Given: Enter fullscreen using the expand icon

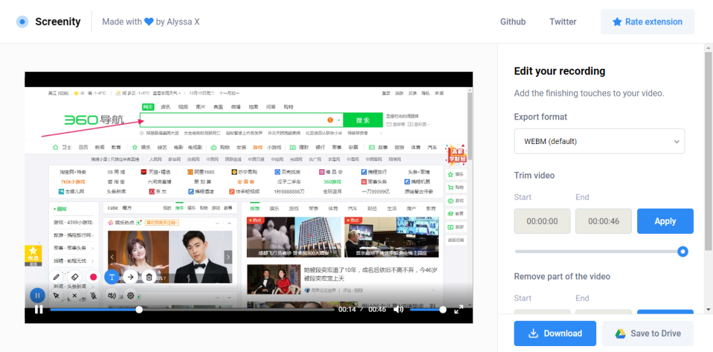Looking at the screenshot, I should coord(459,310).
